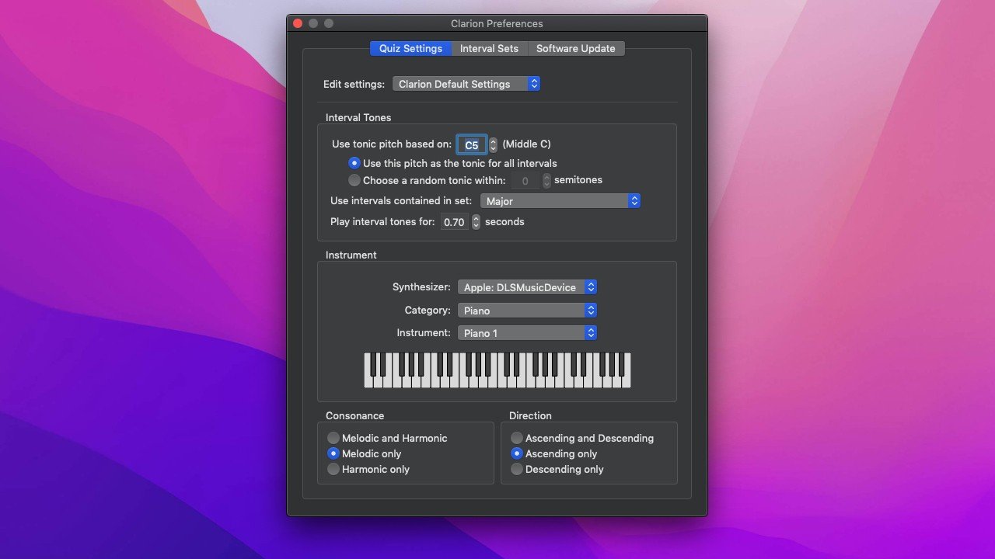
Task: Choose Harmonic only consonance
Action: pyautogui.click(x=333, y=469)
